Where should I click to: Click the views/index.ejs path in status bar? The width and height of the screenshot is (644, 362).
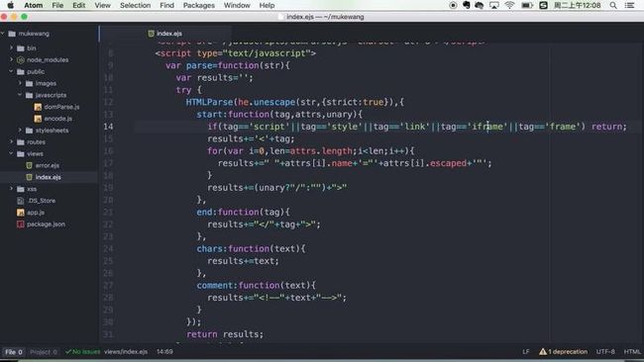126,352
